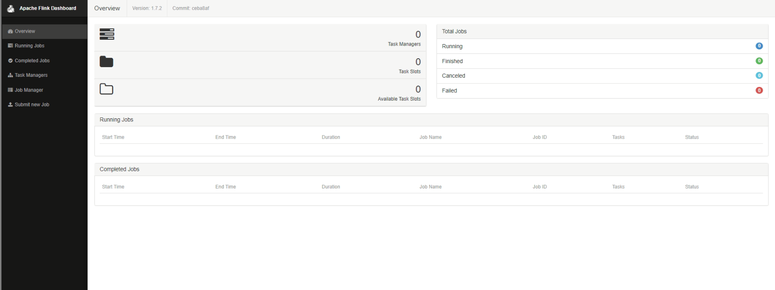
Task: Click the Running Jobs sidebar icon
Action: tap(10, 46)
